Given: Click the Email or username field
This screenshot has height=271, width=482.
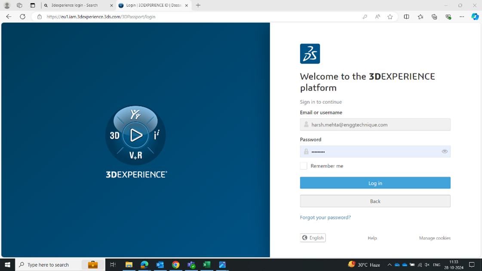Looking at the screenshot, I should [375, 125].
